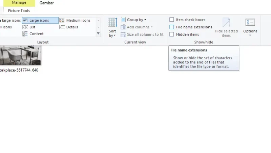271x153 pixels.
Task: Select the workplace photo thumbnail
Action: pos(20,55)
